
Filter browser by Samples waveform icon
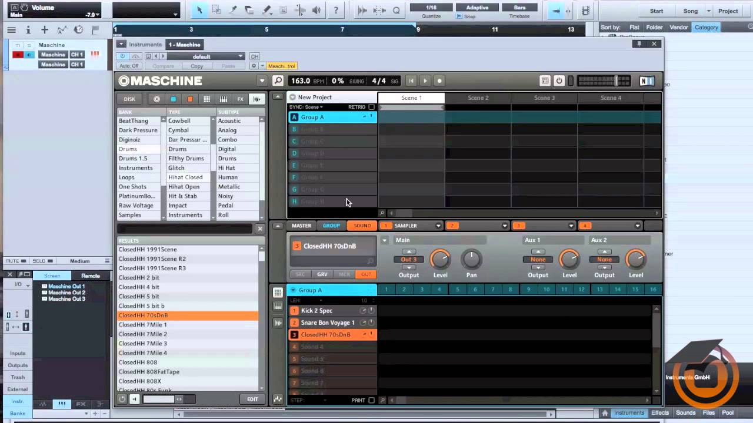tap(256, 99)
